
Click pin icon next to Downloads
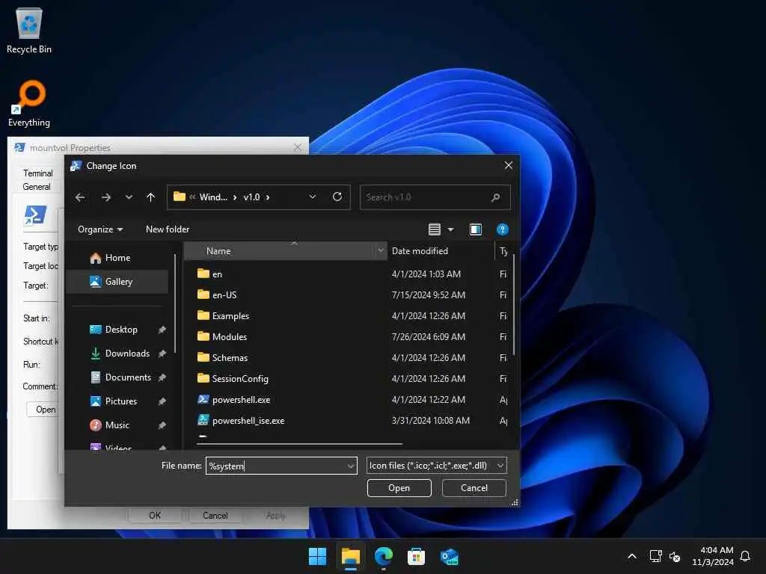(162, 354)
